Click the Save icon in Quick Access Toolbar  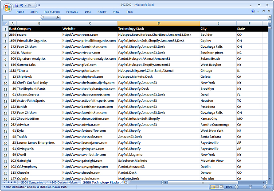coord(16,6)
